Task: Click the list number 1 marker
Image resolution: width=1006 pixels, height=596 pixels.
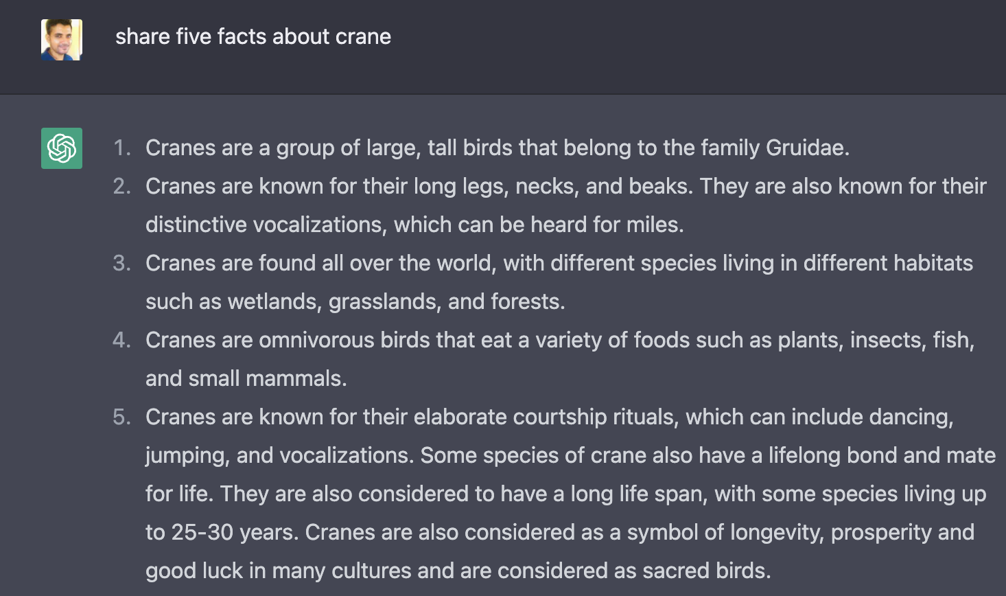Action: 121,148
